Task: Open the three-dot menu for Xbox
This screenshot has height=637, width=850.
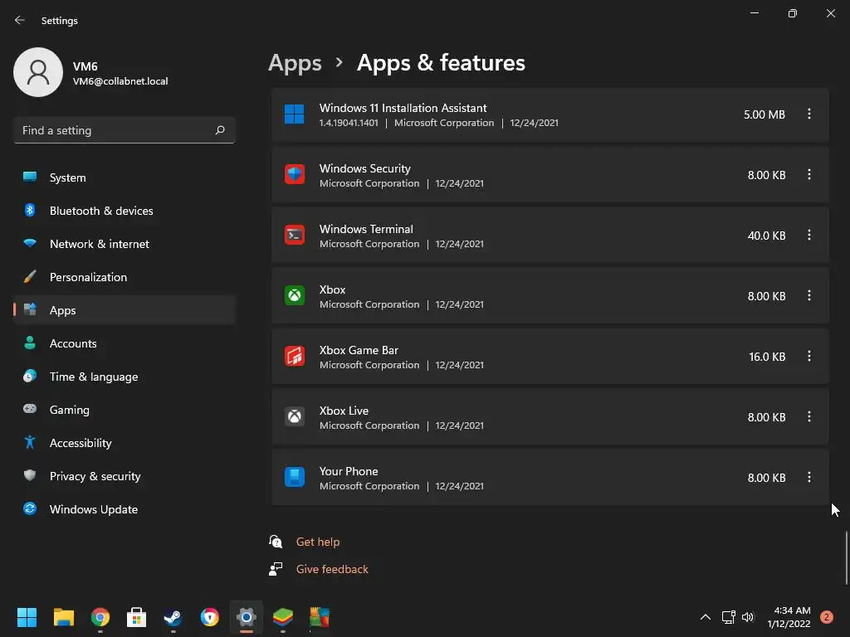Action: coord(808,296)
